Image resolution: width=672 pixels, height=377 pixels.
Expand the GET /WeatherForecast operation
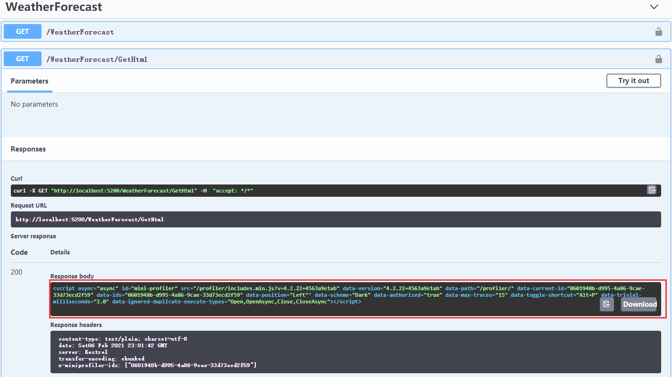pos(336,32)
